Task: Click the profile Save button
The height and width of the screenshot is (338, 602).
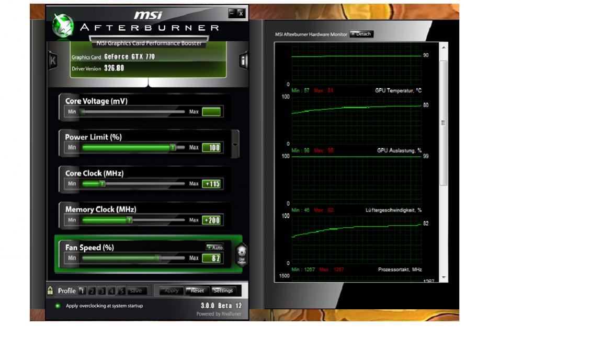Action: click(x=136, y=291)
